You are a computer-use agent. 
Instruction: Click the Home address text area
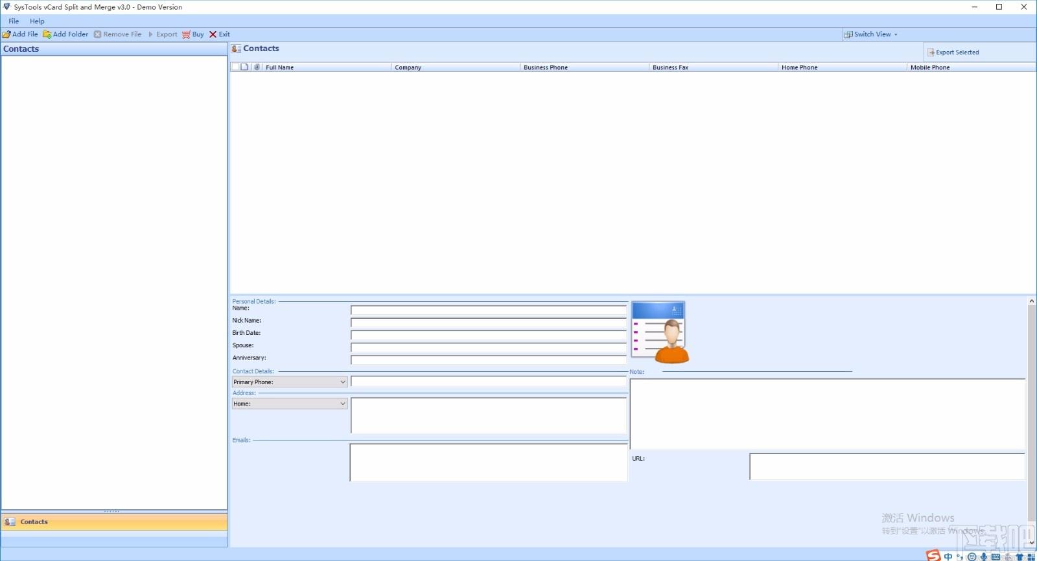[x=489, y=415]
